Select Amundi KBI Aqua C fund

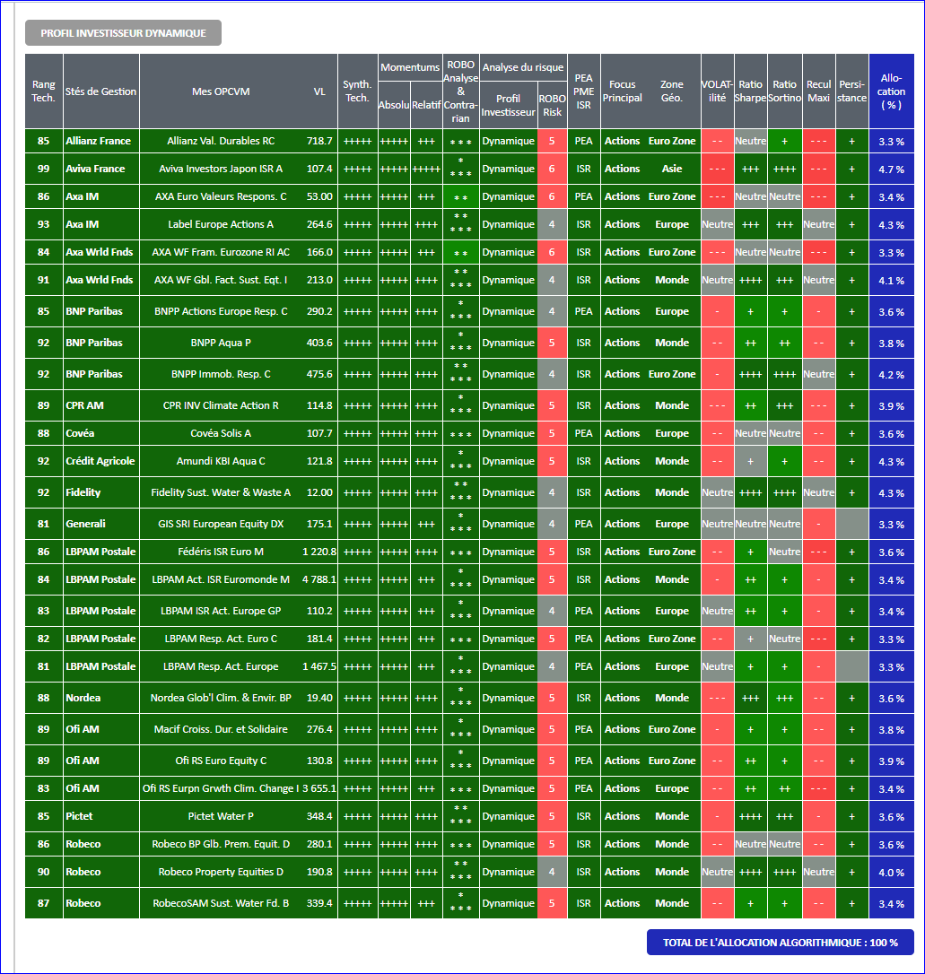click(221, 461)
